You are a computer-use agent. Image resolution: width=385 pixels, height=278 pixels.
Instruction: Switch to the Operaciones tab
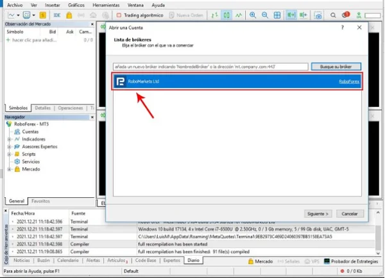point(71,108)
